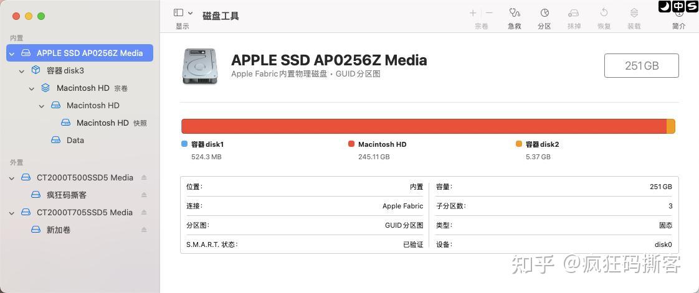Screen dimensions: 699x293
Task: Collapse the CT2000T705SSD5 Media row
Action: point(12,213)
